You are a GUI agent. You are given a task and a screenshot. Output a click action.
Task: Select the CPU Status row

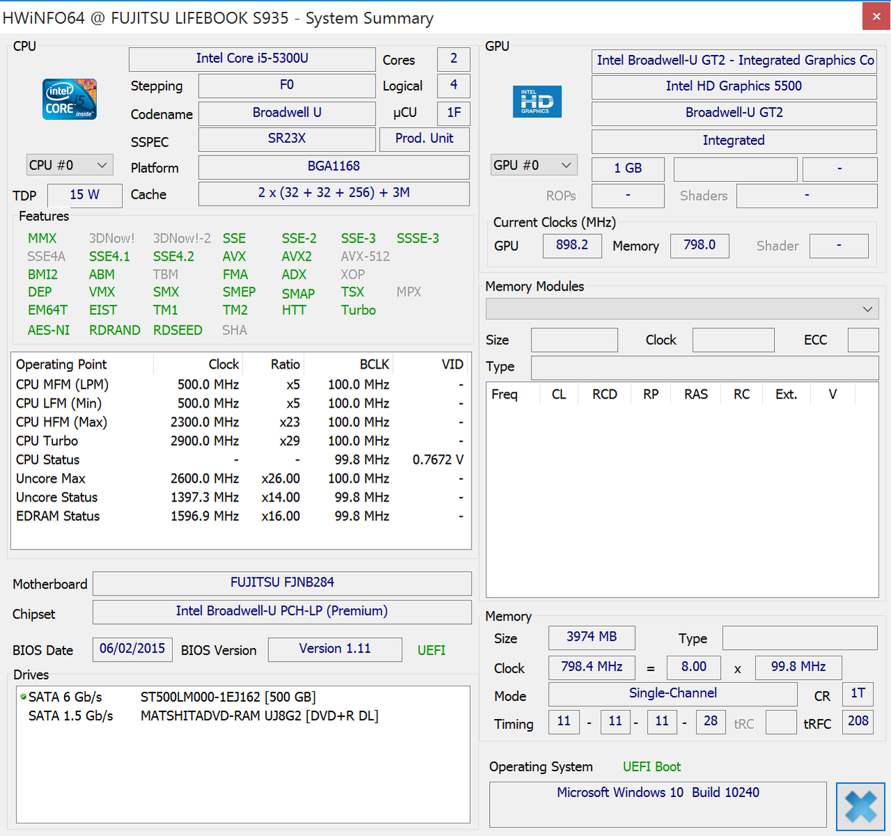click(240, 460)
